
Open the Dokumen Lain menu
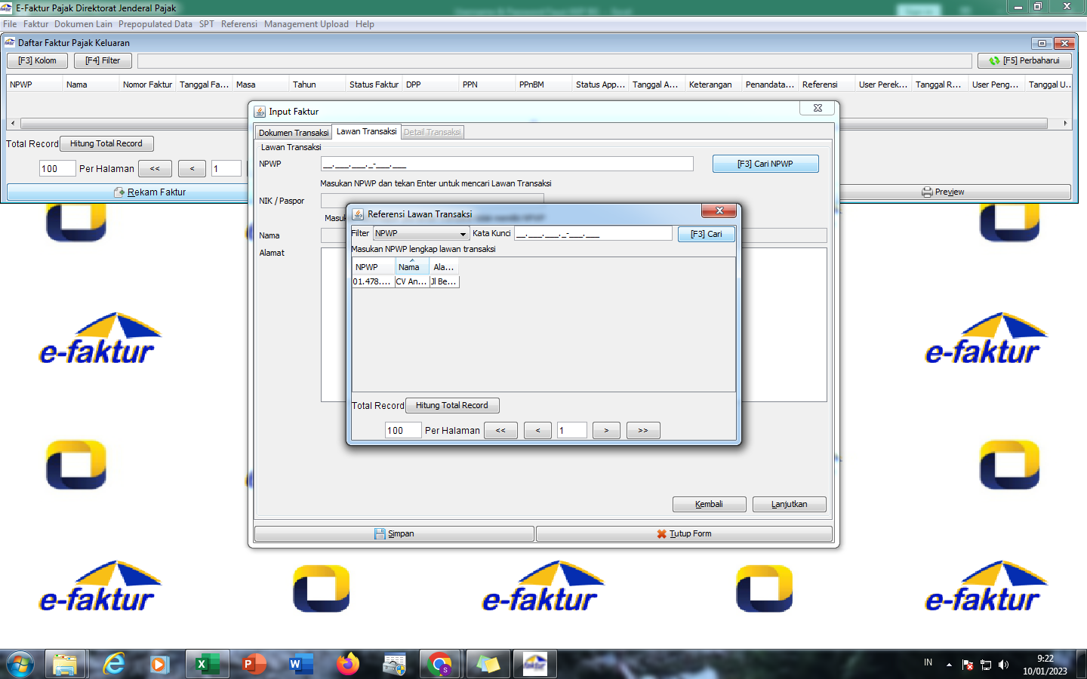pos(83,24)
